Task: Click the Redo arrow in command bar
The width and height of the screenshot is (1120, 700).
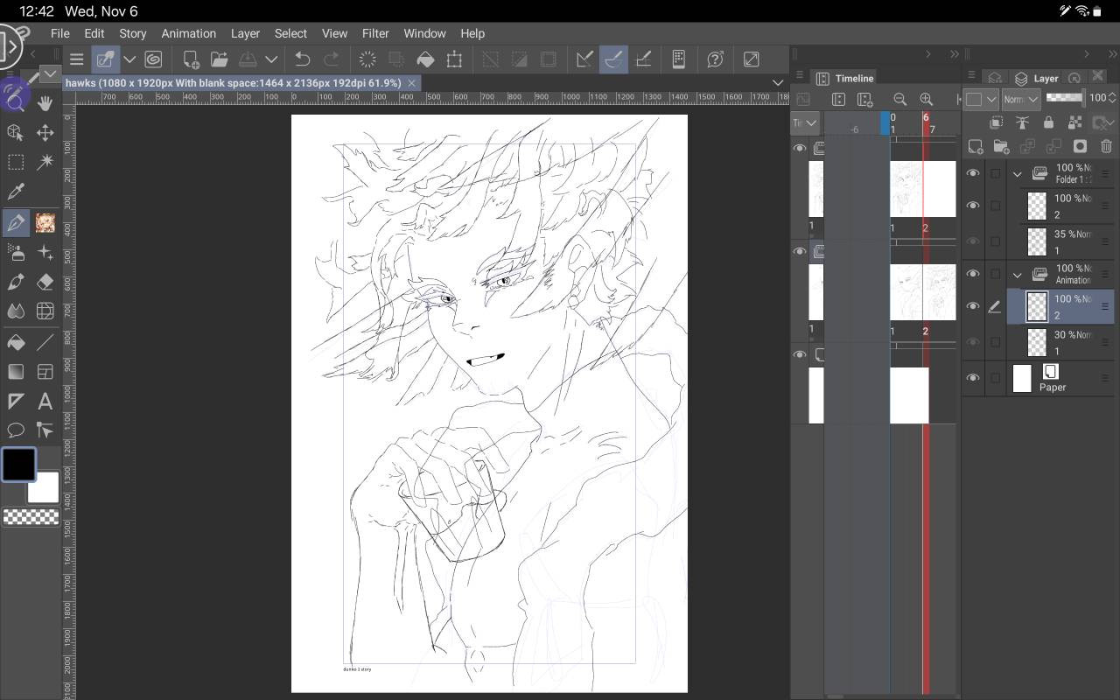Action: (332, 59)
